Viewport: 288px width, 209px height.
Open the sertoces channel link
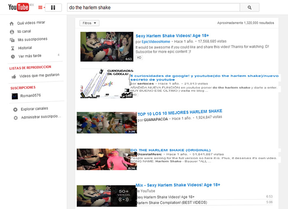pos(145,84)
